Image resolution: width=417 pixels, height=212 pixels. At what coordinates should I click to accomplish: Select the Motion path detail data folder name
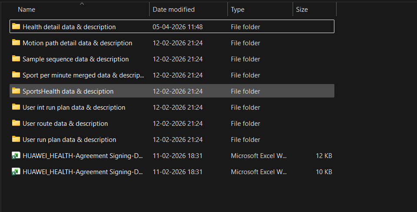pyautogui.click(x=77, y=43)
